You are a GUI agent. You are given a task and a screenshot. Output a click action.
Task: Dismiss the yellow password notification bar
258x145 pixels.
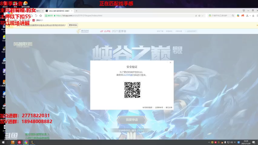[257, 25]
